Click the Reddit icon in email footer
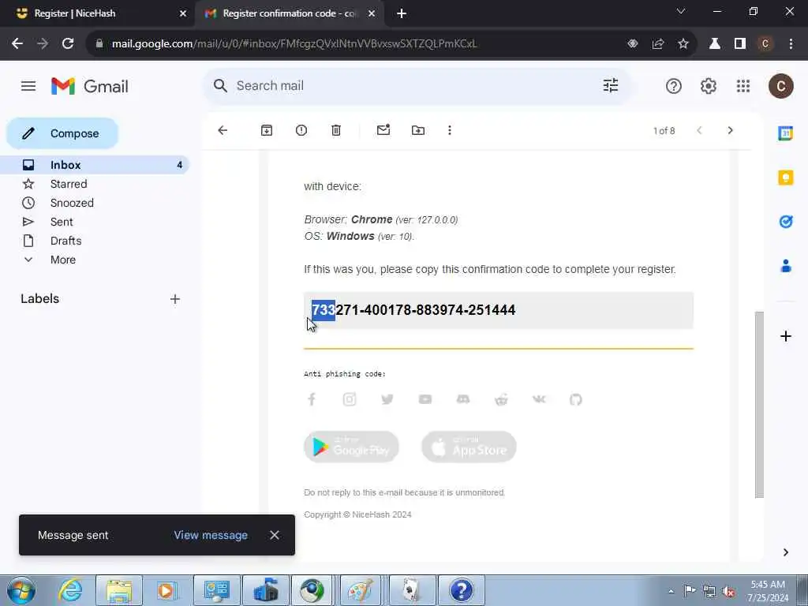This screenshot has width=808, height=606. (x=501, y=399)
